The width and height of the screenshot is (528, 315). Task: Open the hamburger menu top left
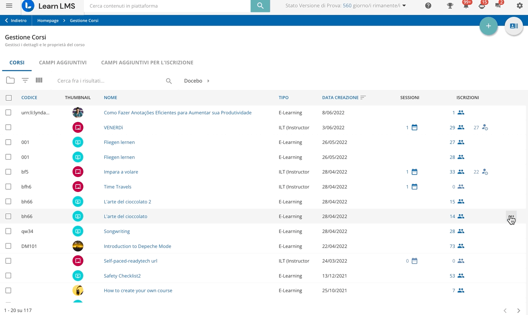point(9,6)
